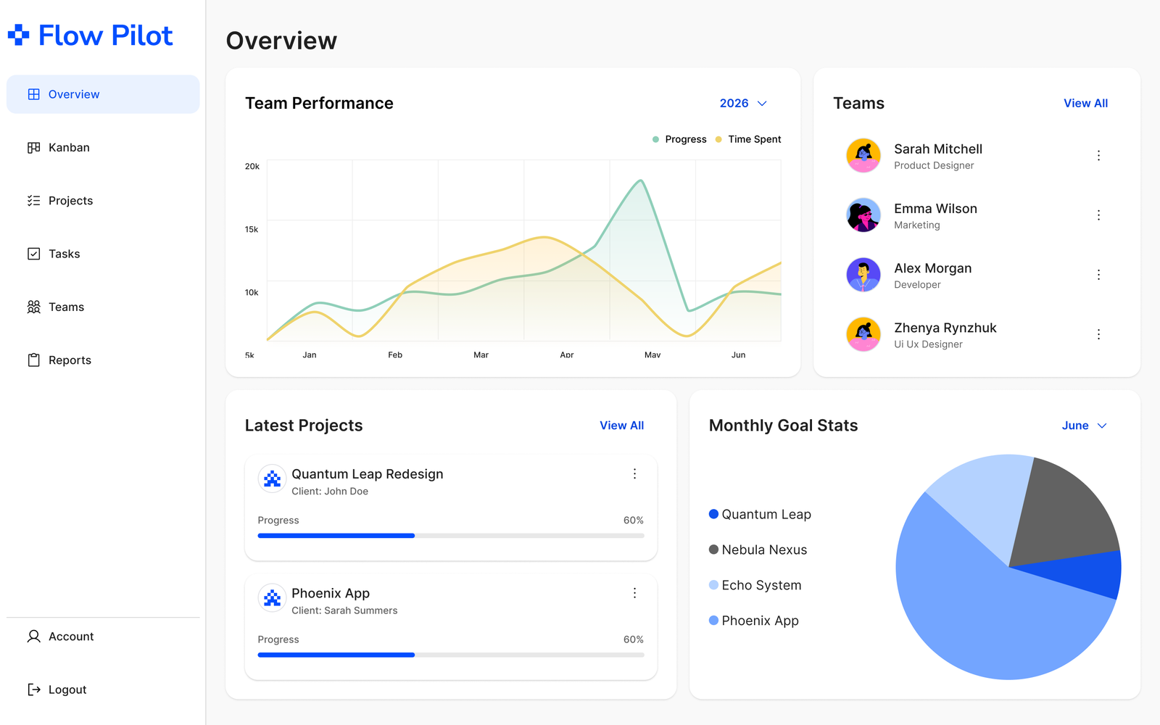1160x725 pixels.
Task: Open Quantum Leap Redesign three-dot menu
Action: pos(634,473)
